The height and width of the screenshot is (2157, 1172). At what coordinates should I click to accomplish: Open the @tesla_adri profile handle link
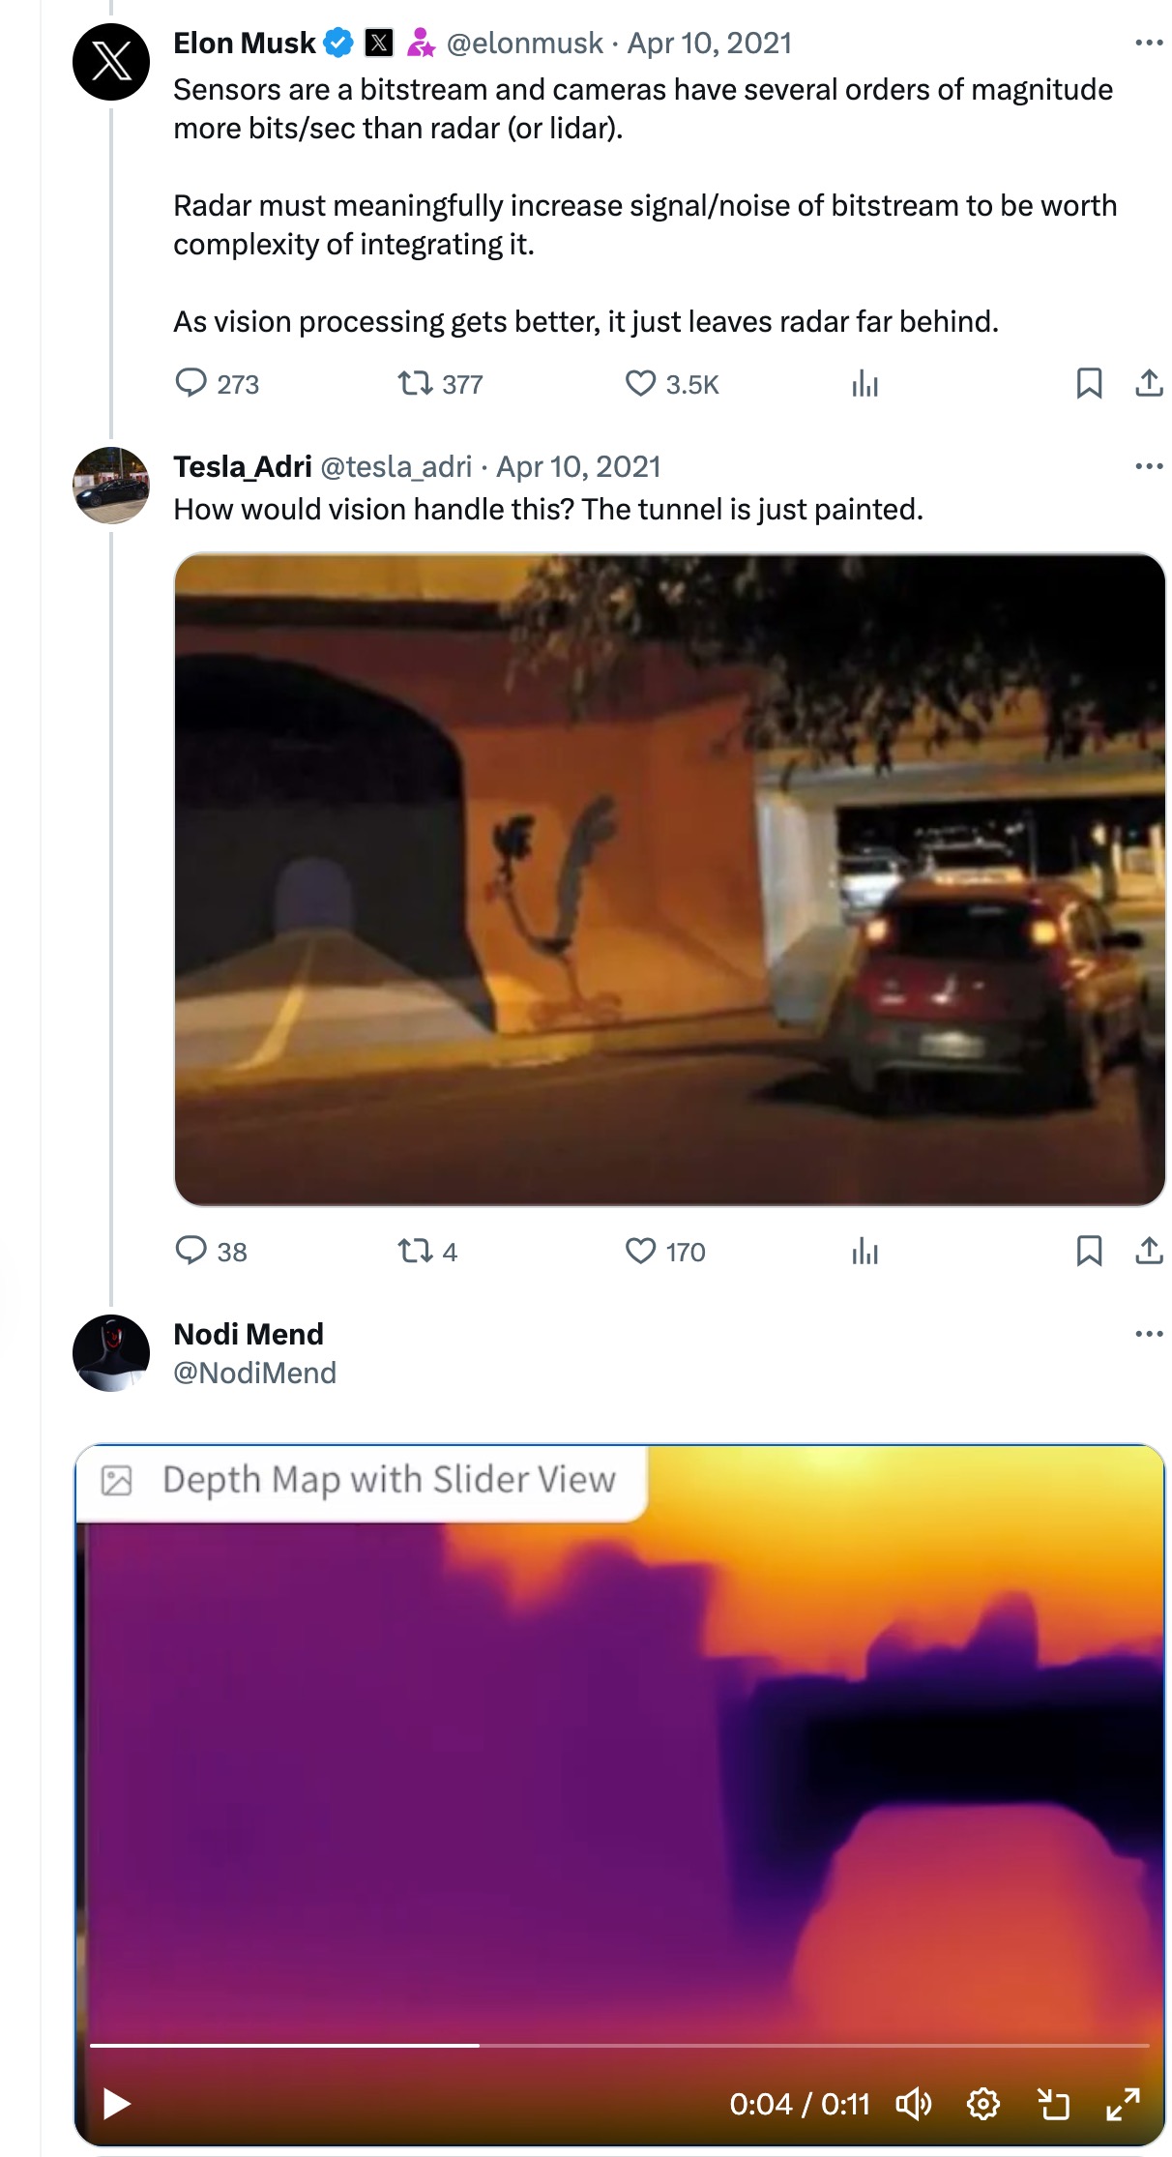[x=396, y=466]
